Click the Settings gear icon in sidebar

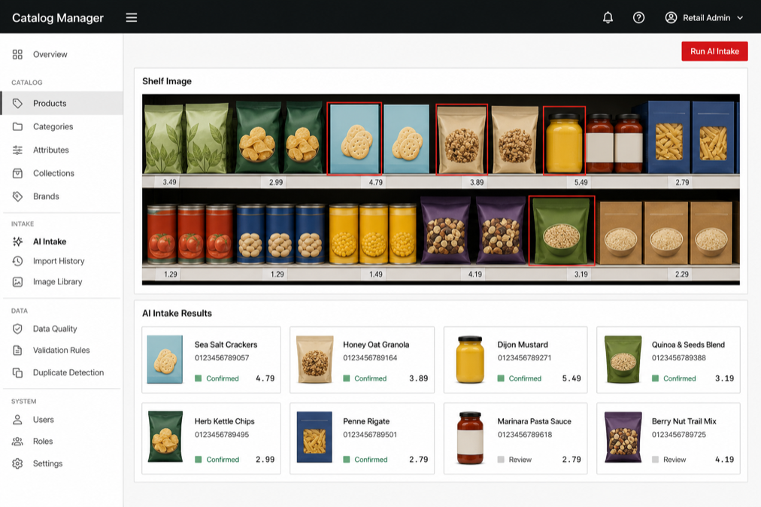(17, 463)
